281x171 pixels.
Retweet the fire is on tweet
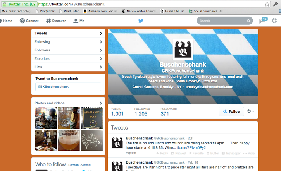coord(179,153)
